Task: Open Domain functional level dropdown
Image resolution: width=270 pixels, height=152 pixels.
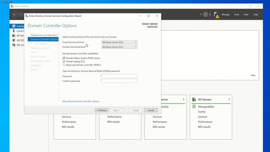Action: (119, 47)
